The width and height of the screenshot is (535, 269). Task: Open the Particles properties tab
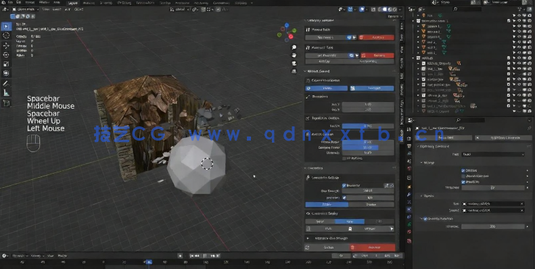(x=409, y=202)
